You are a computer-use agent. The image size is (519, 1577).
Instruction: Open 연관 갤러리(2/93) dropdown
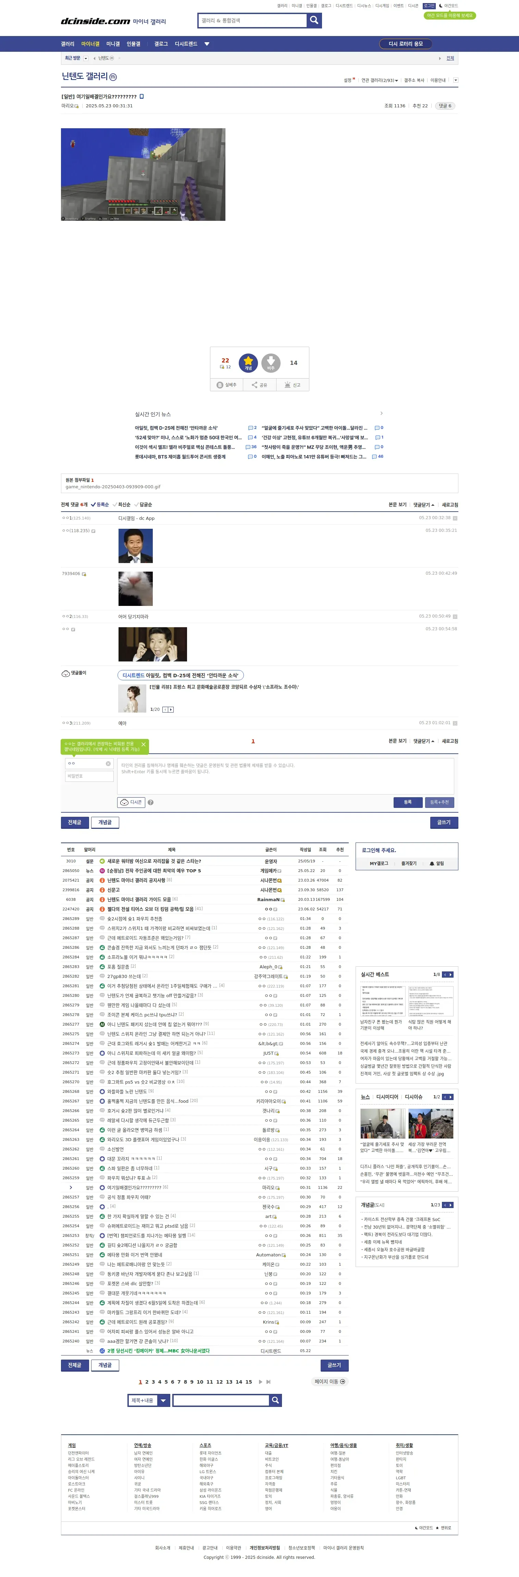(379, 80)
